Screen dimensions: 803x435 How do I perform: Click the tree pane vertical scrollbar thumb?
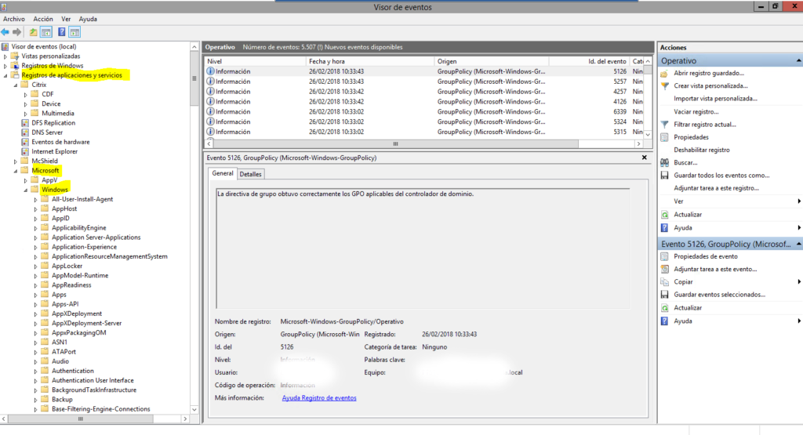pyautogui.click(x=194, y=79)
